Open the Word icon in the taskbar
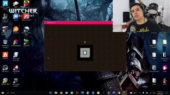 (x=114, y=93)
